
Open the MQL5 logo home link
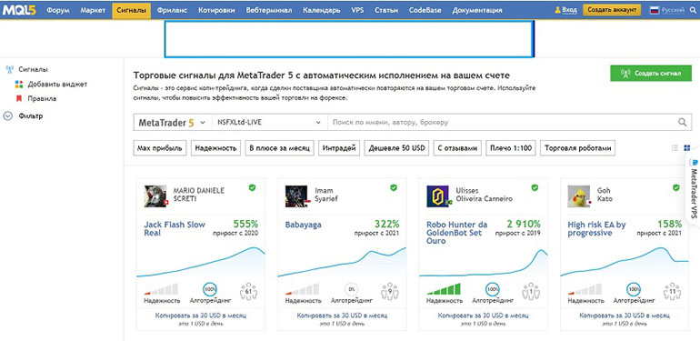(18, 9)
